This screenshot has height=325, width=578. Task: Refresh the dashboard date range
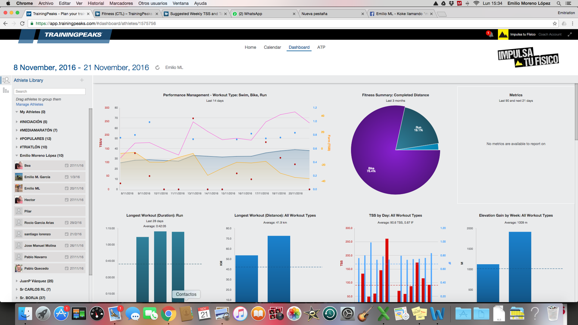(x=157, y=68)
